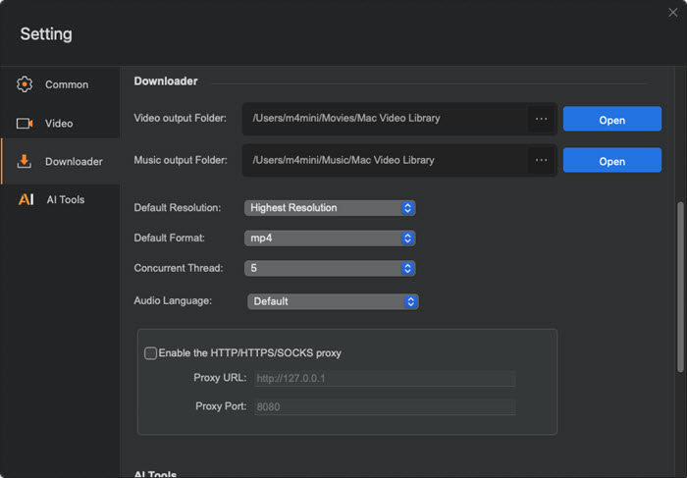Change the Concurrent Thread dropdown
The image size is (687, 478).
tap(330, 268)
